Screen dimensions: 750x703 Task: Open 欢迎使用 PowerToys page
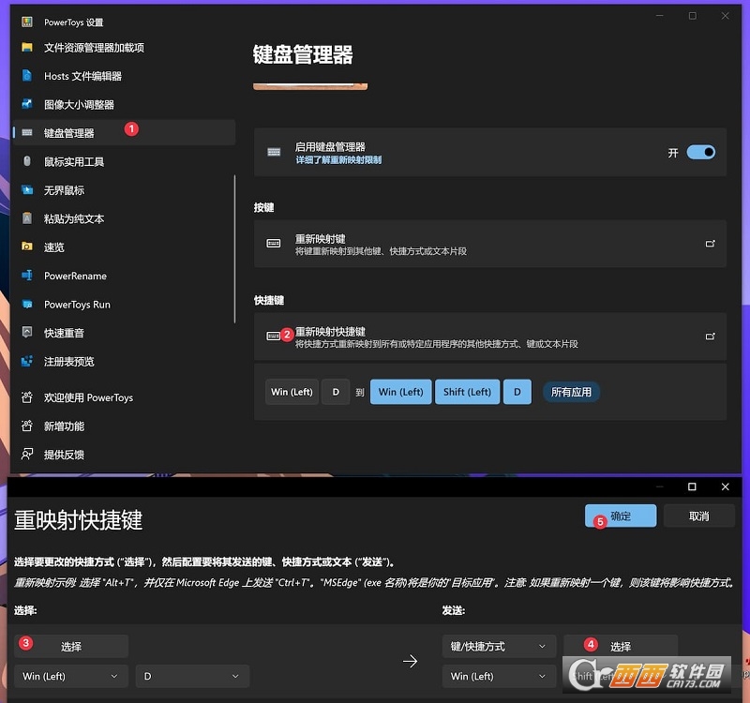pos(125,397)
